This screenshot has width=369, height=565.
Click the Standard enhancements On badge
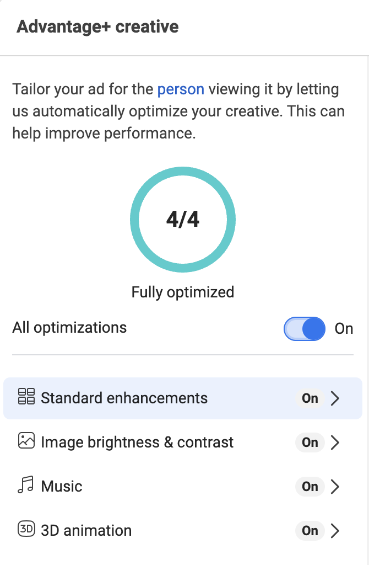pos(310,398)
